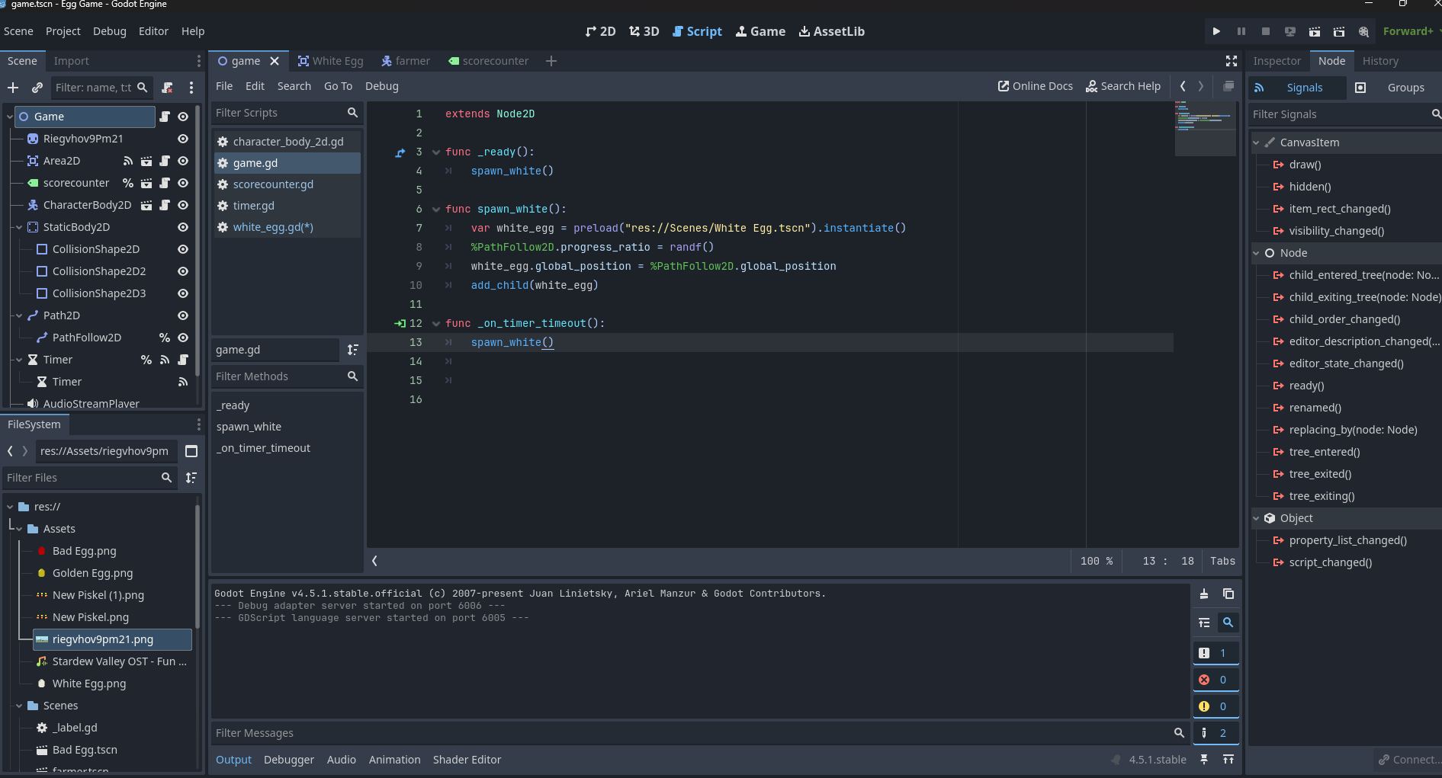Switch to the Inspector tab
This screenshot has width=1442, height=778.
[x=1277, y=61]
